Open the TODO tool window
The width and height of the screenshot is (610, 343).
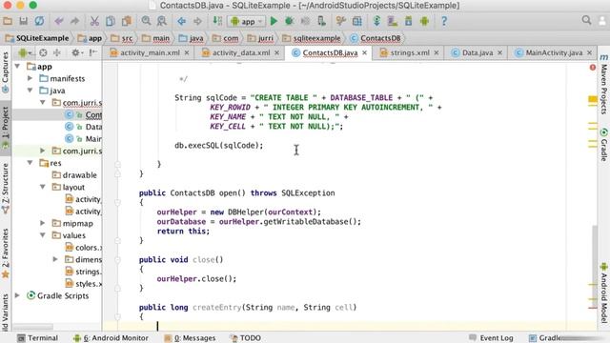click(x=246, y=338)
